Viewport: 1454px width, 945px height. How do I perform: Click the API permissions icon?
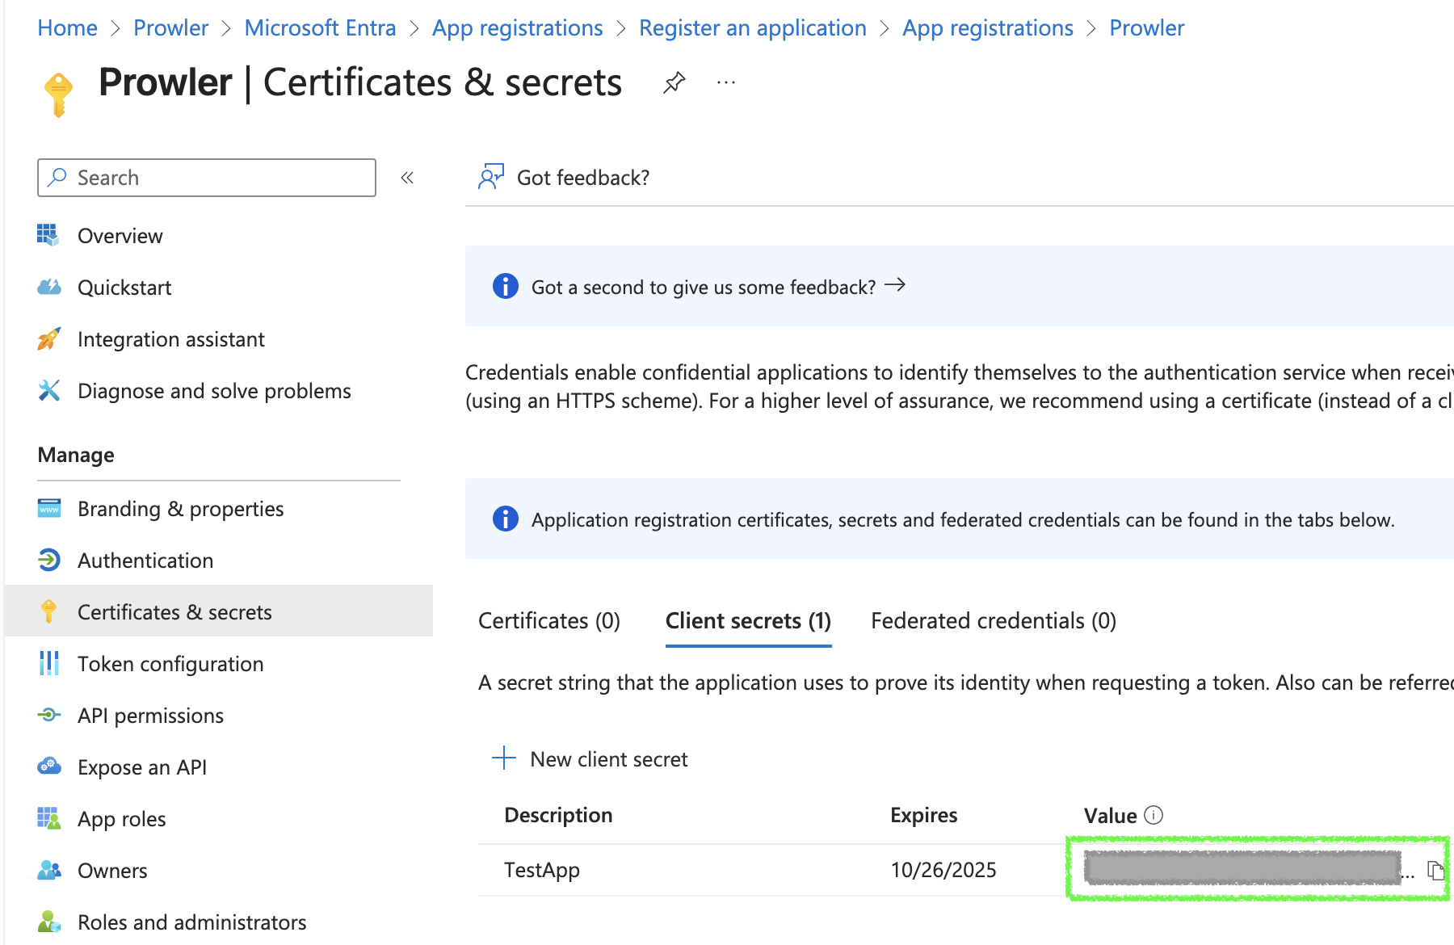click(48, 715)
